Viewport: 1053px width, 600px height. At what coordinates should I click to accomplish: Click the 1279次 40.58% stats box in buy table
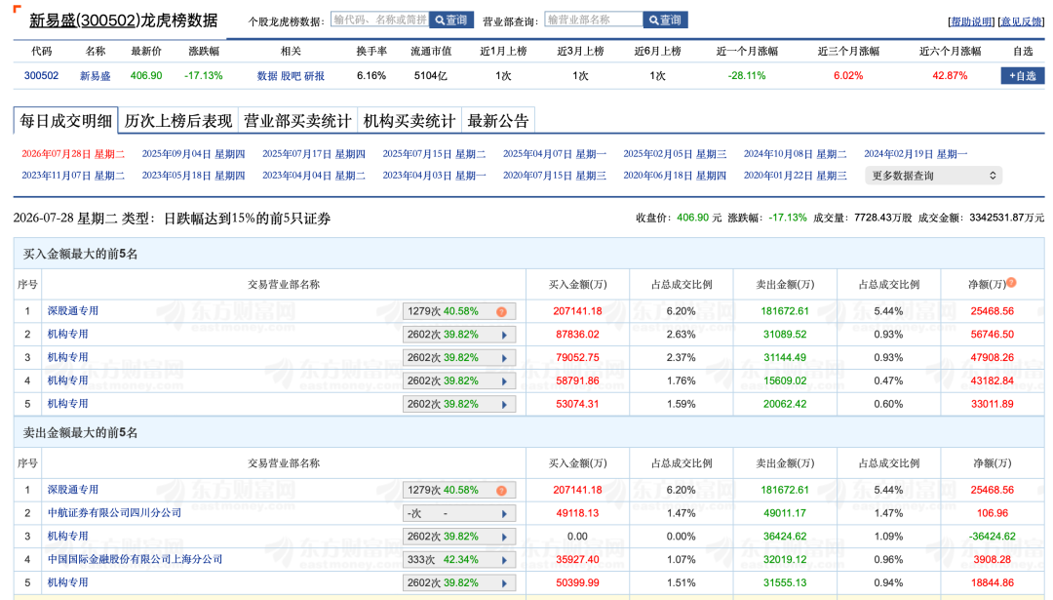point(459,312)
